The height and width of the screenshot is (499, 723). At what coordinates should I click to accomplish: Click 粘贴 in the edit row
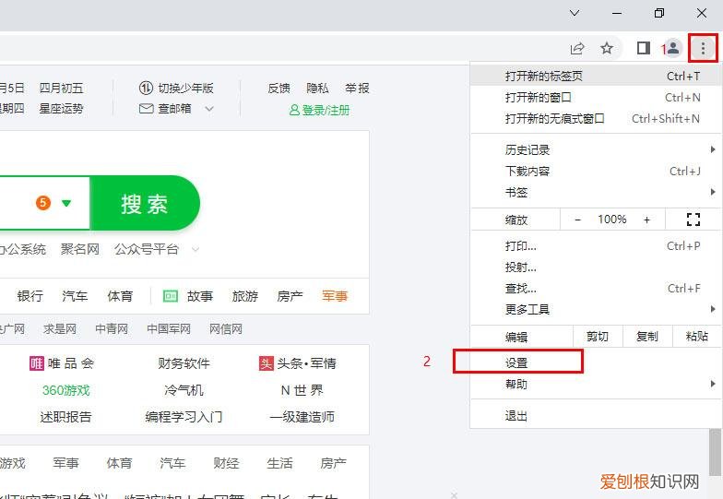click(697, 336)
